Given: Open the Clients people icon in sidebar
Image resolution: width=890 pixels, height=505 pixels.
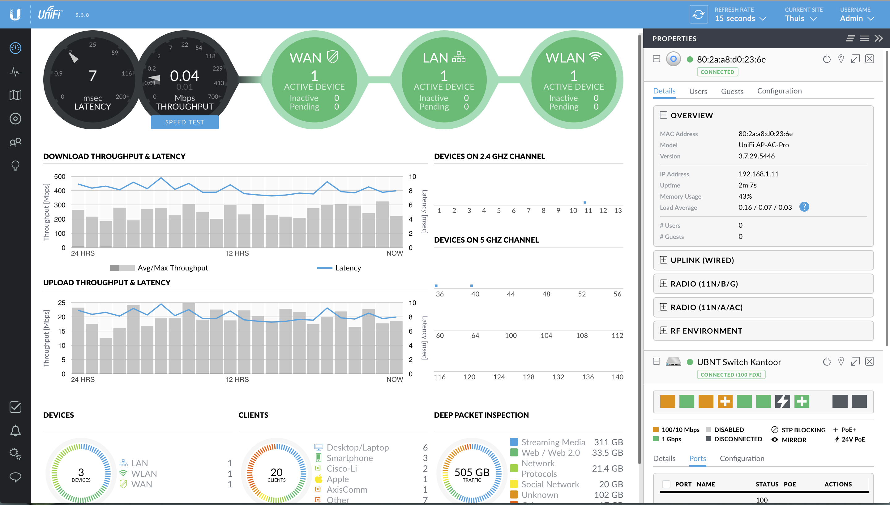Looking at the screenshot, I should point(15,142).
